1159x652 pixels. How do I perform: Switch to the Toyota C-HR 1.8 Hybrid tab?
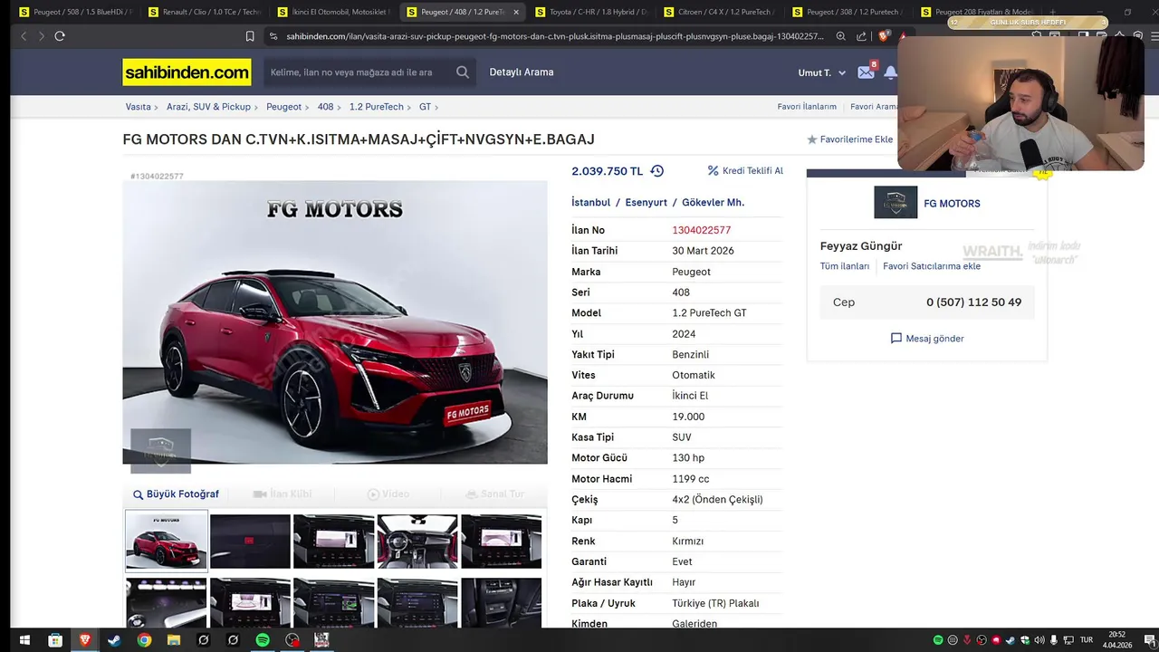coord(591,12)
